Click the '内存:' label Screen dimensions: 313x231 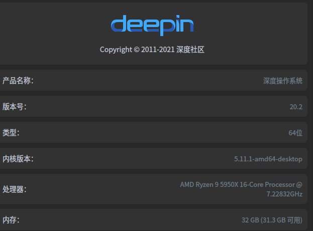point(11,220)
